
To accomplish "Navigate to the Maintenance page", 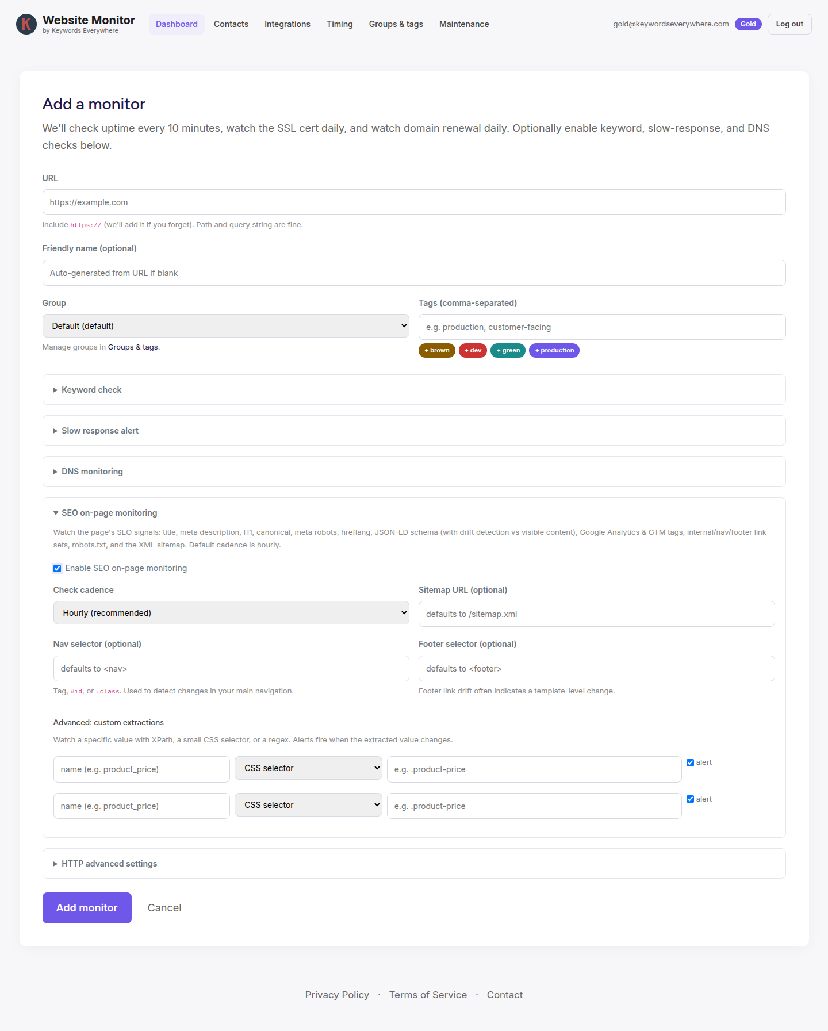I will [464, 24].
